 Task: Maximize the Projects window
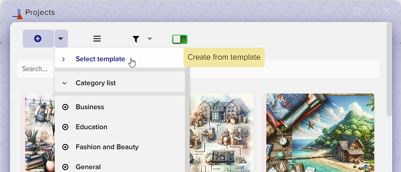tap(357, 11)
